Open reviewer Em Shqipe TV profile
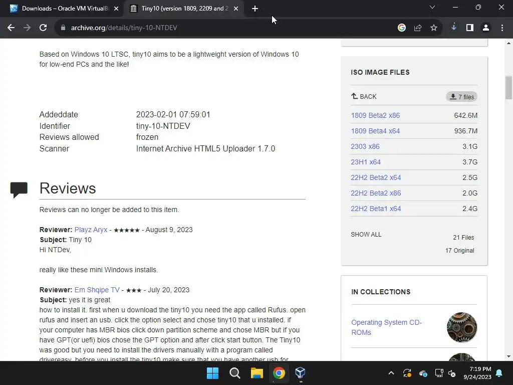Image resolution: width=513 pixels, height=385 pixels. coord(97,290)
